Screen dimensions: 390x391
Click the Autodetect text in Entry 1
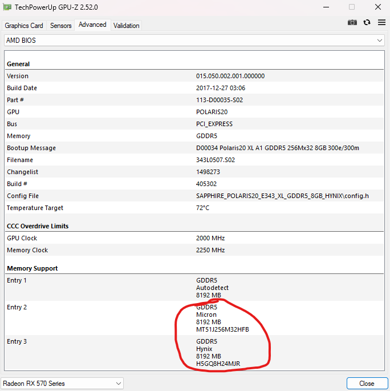[212, 288]
